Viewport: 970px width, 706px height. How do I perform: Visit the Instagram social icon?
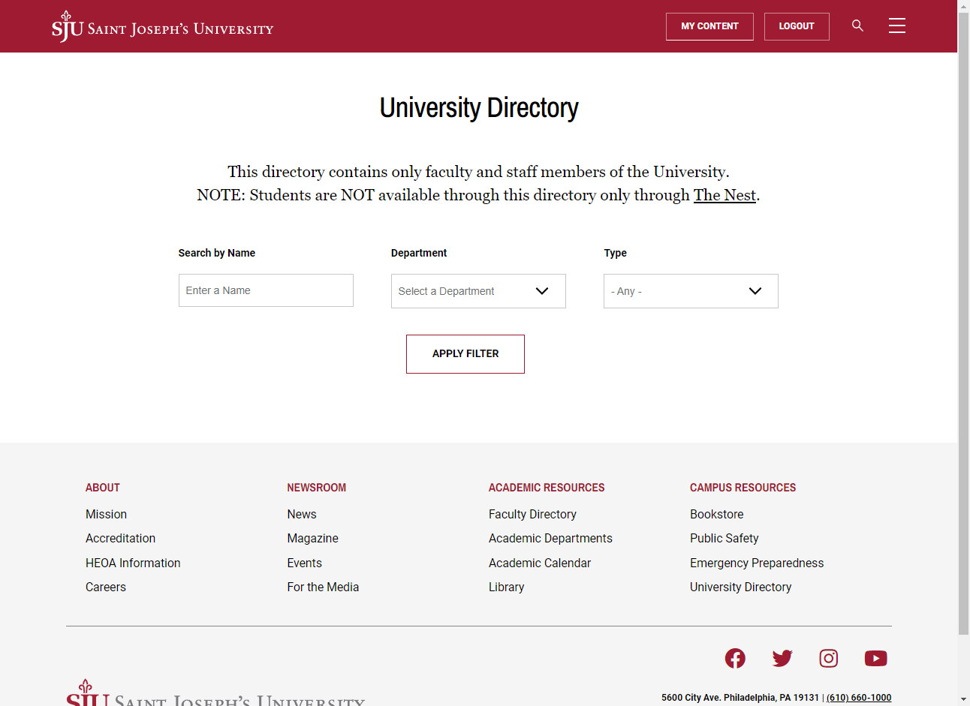point(829,658)
